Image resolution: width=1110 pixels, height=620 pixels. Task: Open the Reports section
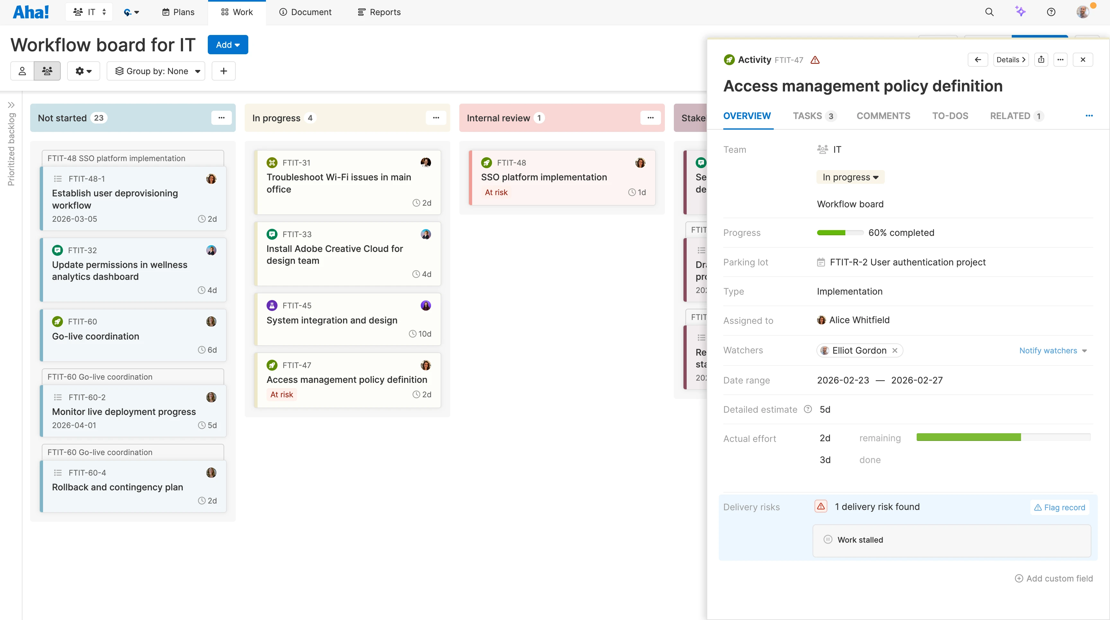pos(379,12)
